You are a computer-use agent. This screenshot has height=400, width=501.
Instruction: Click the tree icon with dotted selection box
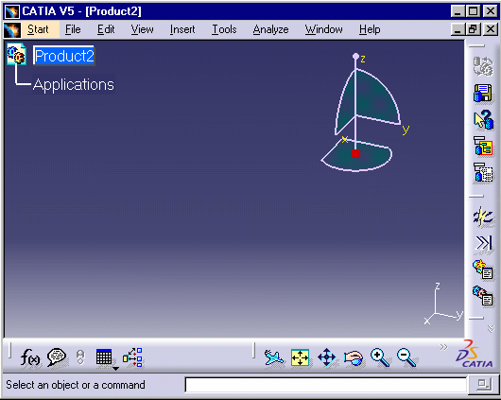pos(483,172)
